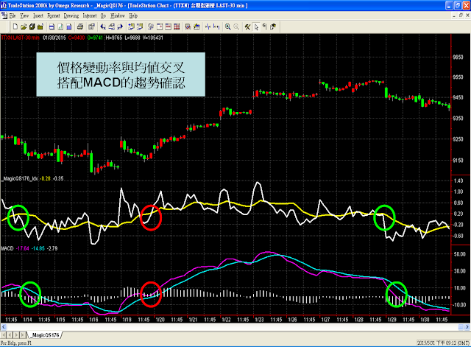Click the New document icon
This screenshot has width=471, height=347.
(15, 27)
